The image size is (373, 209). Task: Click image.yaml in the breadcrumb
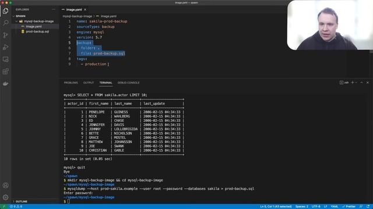[x=108, y=16]
